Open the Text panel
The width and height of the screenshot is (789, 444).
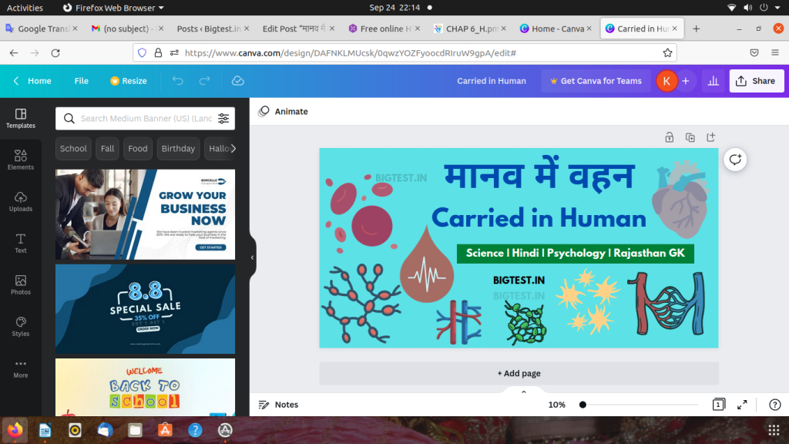pos(21,244)
